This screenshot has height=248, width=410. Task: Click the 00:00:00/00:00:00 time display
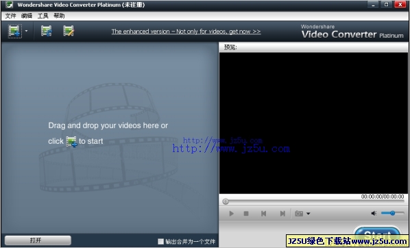point(383,197)
